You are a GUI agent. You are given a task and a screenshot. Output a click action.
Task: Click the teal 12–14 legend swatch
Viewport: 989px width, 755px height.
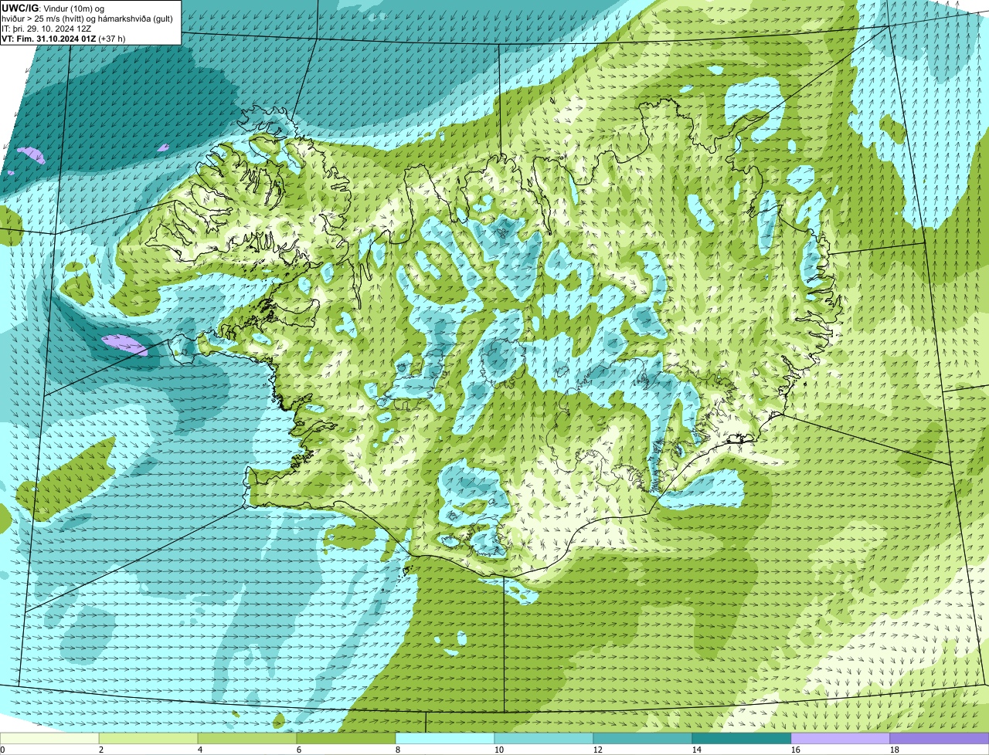tap(643, 738)
